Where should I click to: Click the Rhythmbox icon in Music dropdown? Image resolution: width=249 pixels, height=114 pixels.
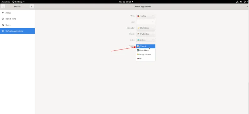tap(138, 34)
